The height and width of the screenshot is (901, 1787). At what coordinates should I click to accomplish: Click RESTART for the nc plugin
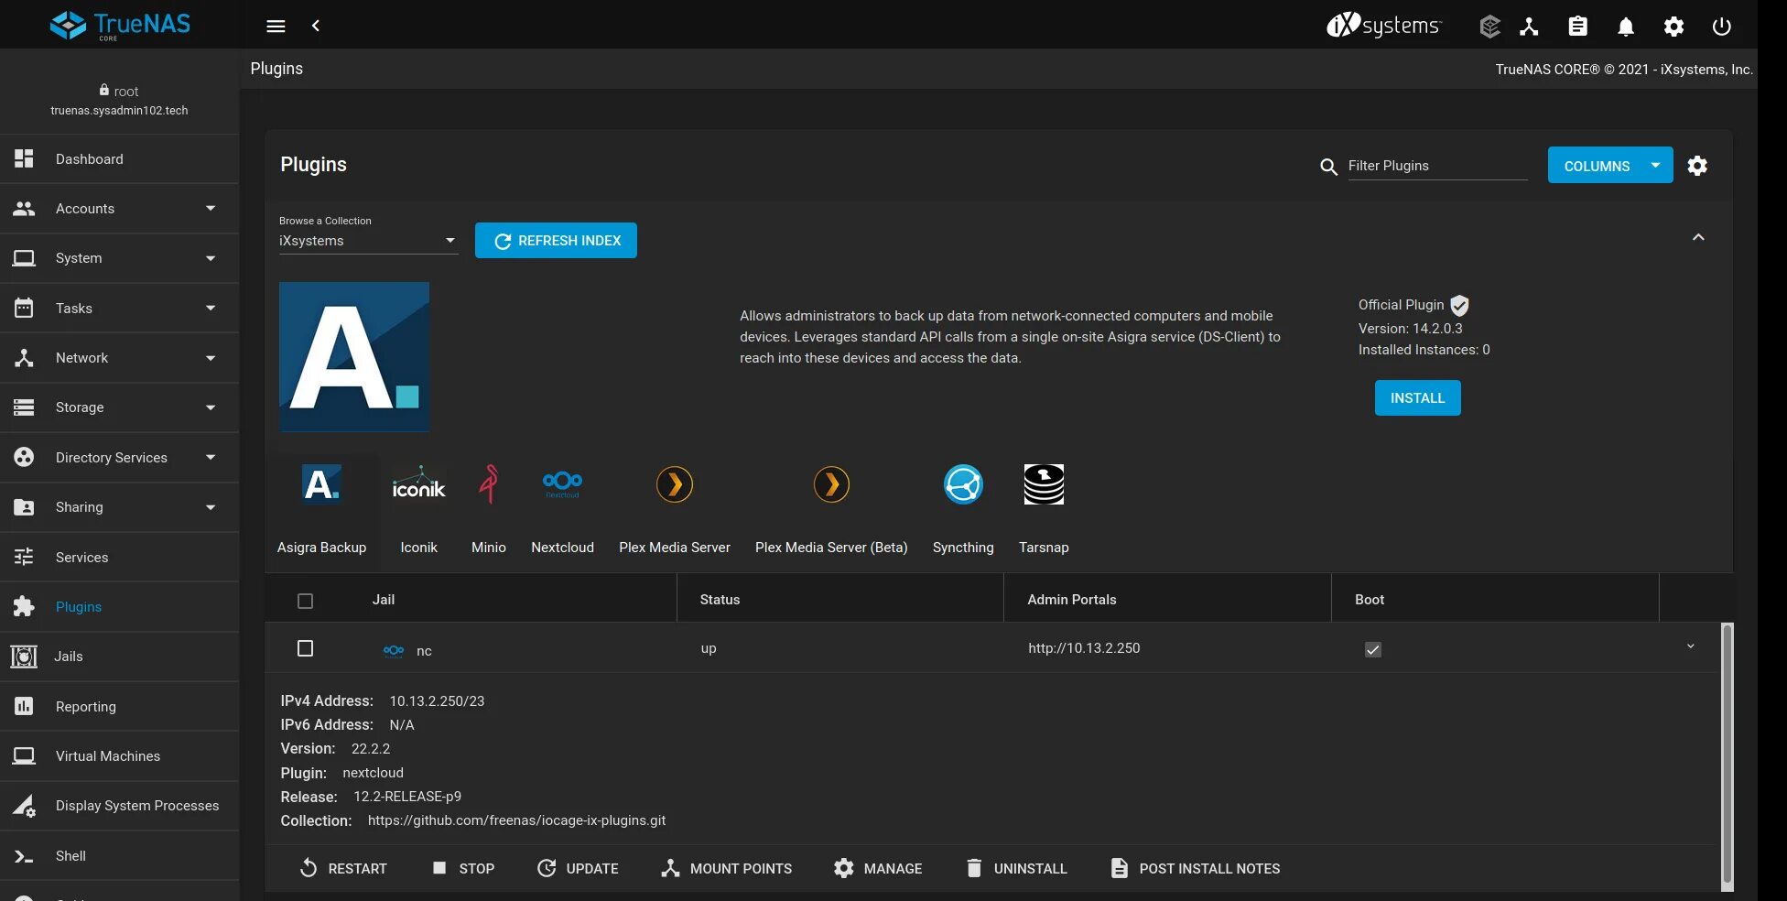coord(343,868)
